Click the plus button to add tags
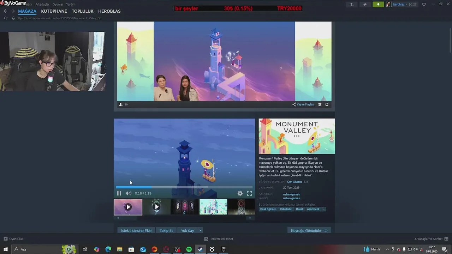Screen dimensions: 452x254 pyautogui.click(x=324, y=209)
